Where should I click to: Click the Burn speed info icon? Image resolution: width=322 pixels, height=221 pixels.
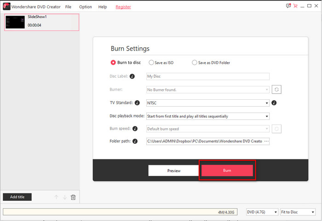tap(135, 129)
